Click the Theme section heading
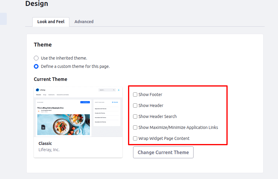This screenshot has height=179, width=278. [43, 45]
